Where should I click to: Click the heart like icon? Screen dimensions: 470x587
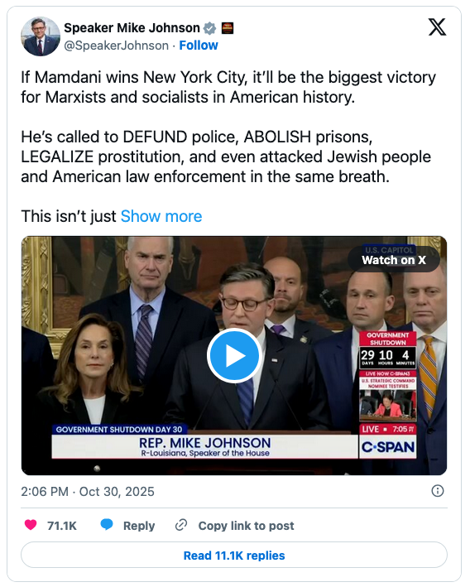(x=31, y=525)
